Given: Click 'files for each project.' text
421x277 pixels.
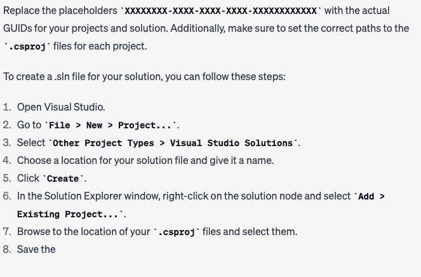Looking at the screenshot, I should 100,46.
